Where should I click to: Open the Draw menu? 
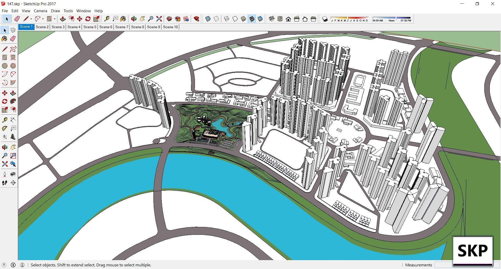[55, 11]
